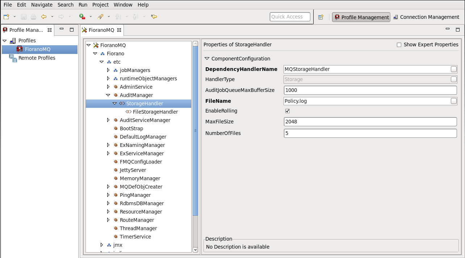The image size is (465, 258).
Task: Click the Previous Annotation up-arrow icon
Action: point(135,17)
